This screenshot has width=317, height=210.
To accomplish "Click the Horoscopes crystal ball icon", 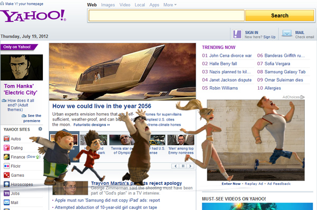I will click(6, 184).
